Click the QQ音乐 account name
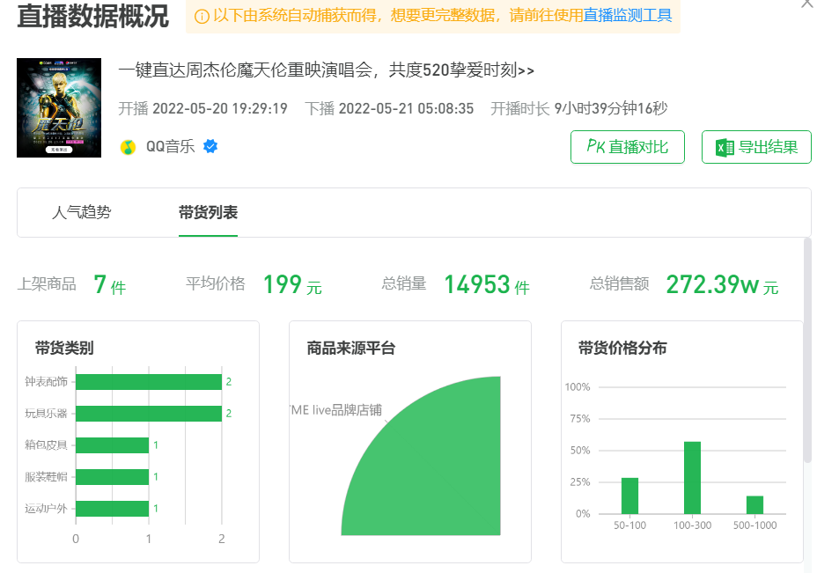 [170, 146]
